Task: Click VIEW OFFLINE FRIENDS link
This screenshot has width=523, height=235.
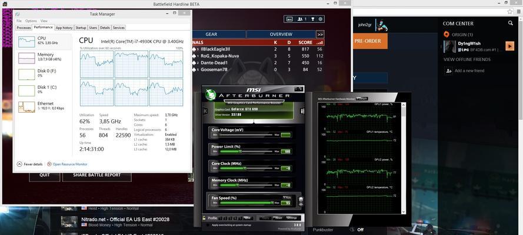Action: pos(467,59)
